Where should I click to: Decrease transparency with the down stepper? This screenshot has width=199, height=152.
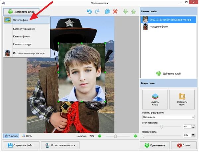pyautogui.click(x=193, y=136)
